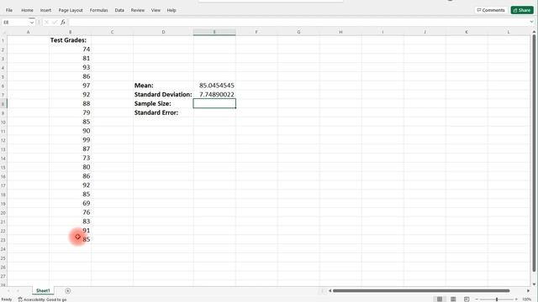Click the Sample Size: label cell
Image resolution: width=538 pixels, height=302 pixels.
[x=163, y=104]
